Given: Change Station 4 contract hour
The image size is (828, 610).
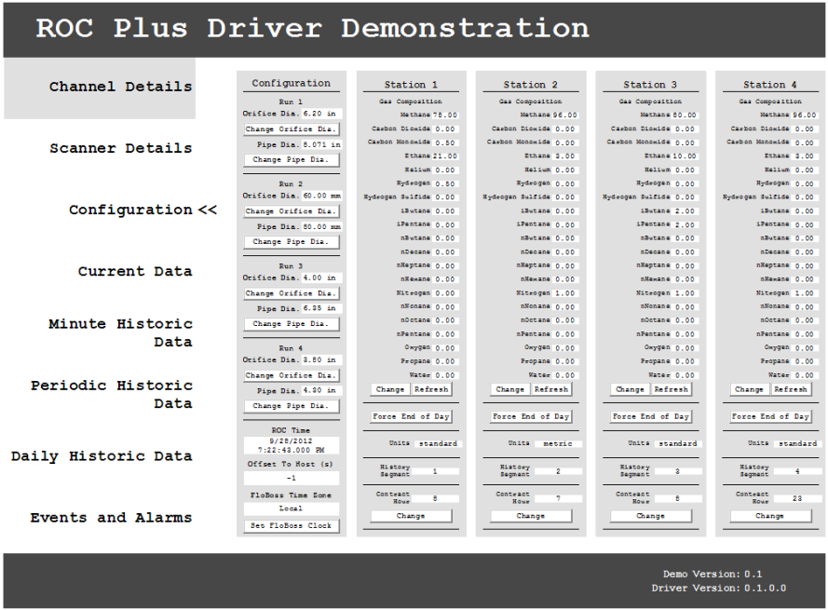Looking at the screenshot, I should pos(770,516).
